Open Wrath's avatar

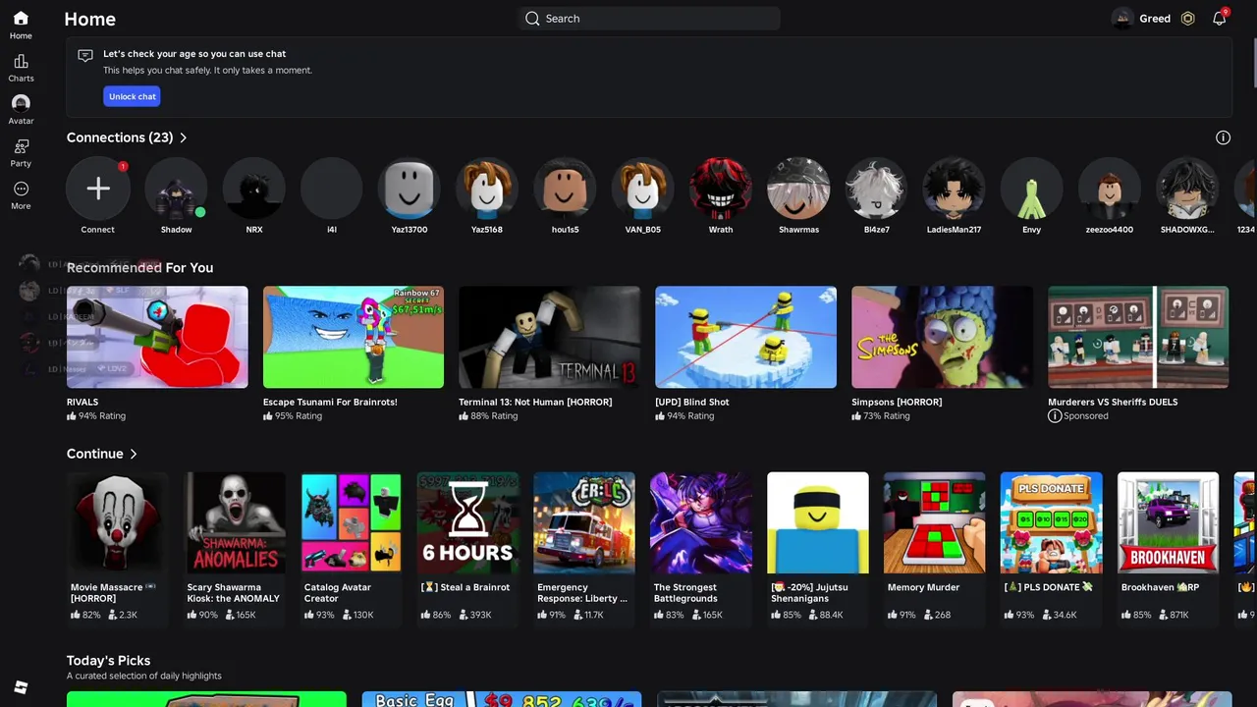[x=721, y=189]
